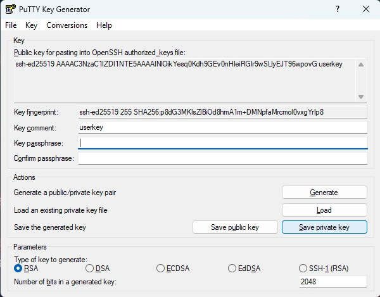This screenshot has height=297, width=380.
Task: Click the Generate button
Action: coord(324,193)
